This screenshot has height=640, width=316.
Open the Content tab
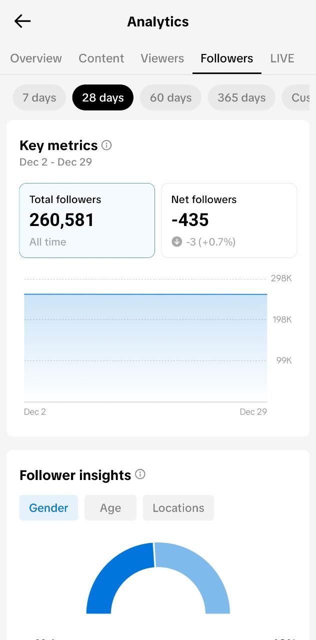pyautogui.click(x=101, y=58)
